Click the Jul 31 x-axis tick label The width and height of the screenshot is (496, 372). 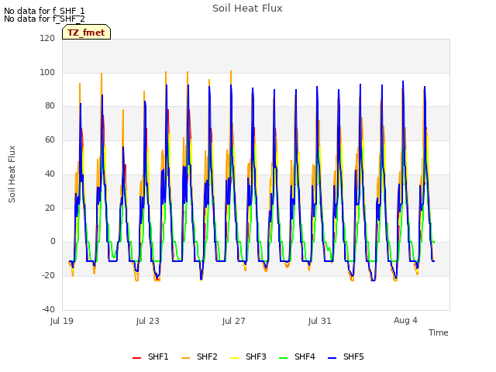pos(320,321)
